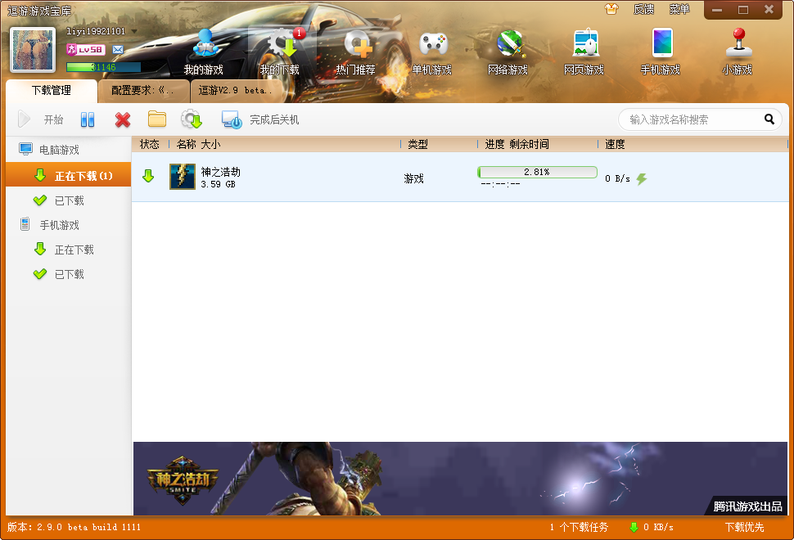Open 反馈 feedback link
Screen dimensions: 794x540
click(643, 9)
